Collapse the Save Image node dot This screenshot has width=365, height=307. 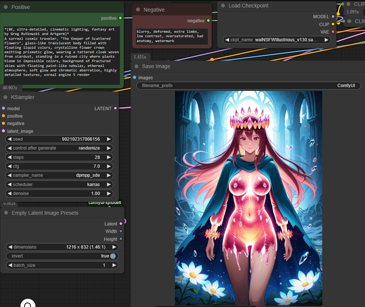136,66
